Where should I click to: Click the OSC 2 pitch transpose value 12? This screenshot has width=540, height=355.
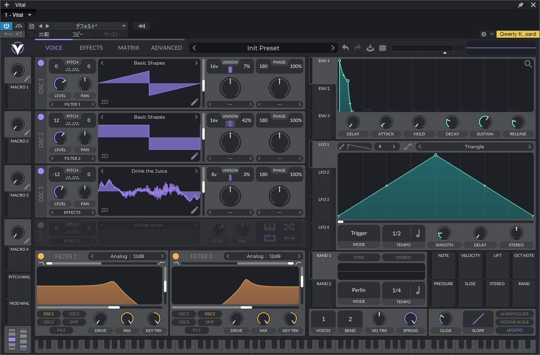tap(56, 120)
